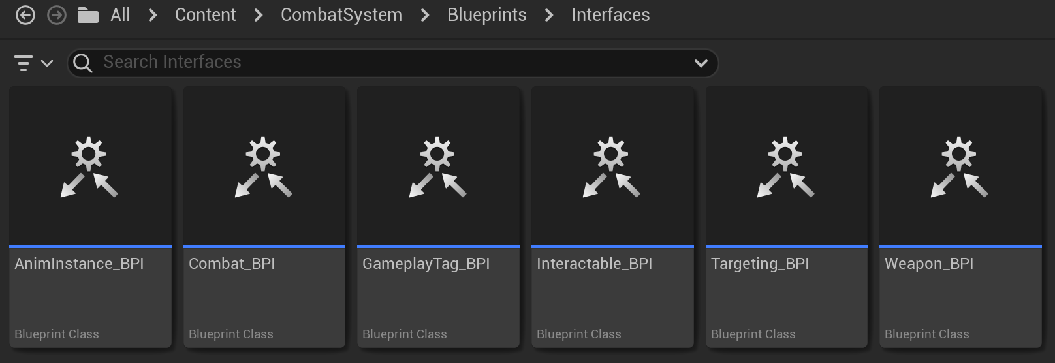This screenshot has height=363, width=1055.
Task: Click the All root breadcrumb
Action: coord(120,15)
